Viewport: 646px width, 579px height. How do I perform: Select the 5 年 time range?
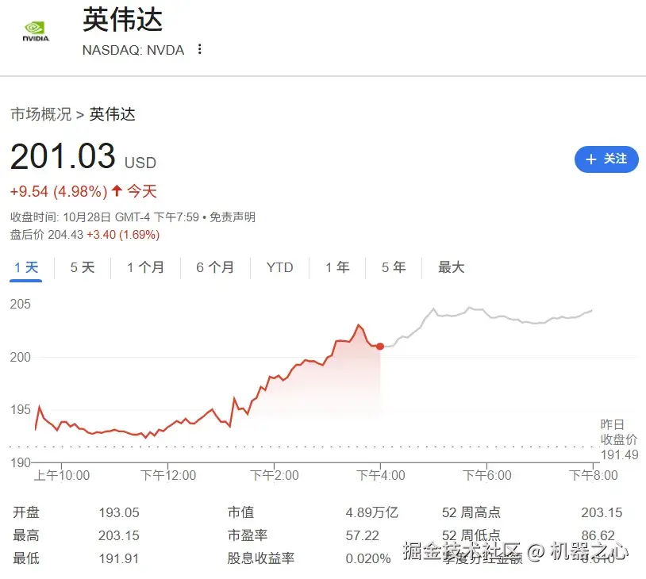click(392, 267)
